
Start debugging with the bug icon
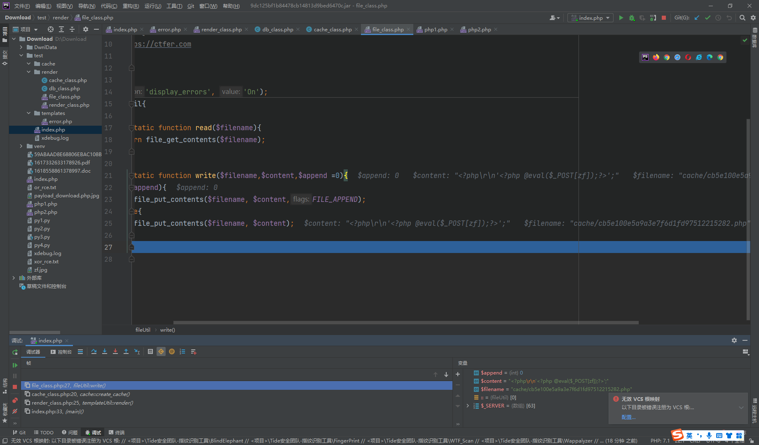tap(632, 18)
